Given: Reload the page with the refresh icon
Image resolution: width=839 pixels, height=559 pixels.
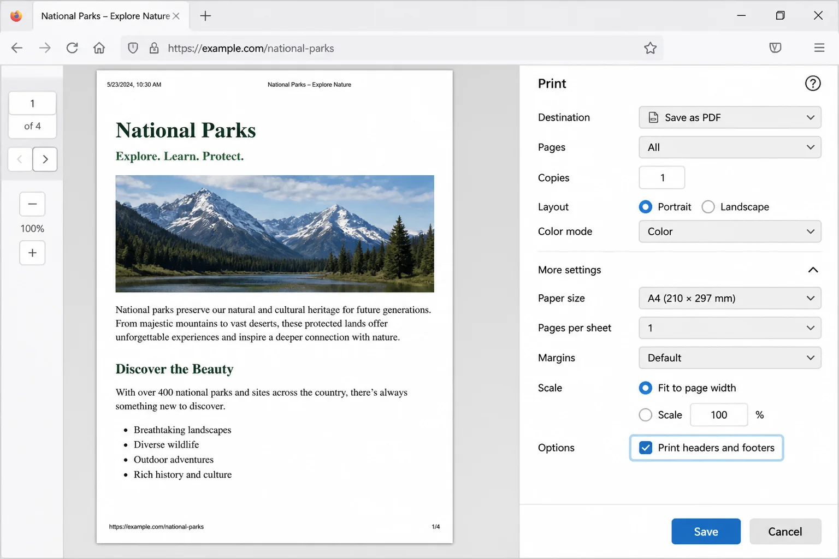Looking at the screenshot, I should (x=72, y=48).
